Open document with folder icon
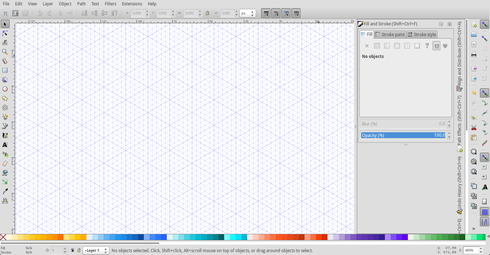The image size is (490, 255). click(474, 35)
